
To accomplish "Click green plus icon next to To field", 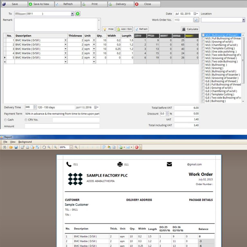I will [x=78, y=14].
